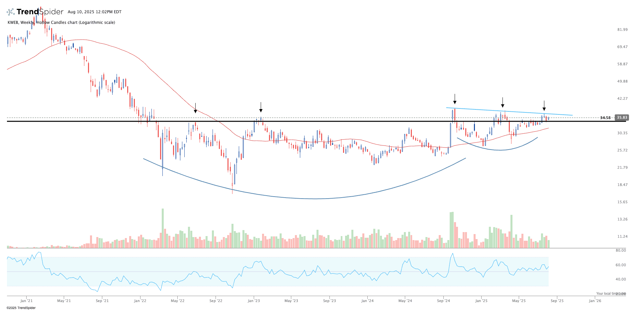Click the KWEB Weekly chart title text

(x=61, y=23)
